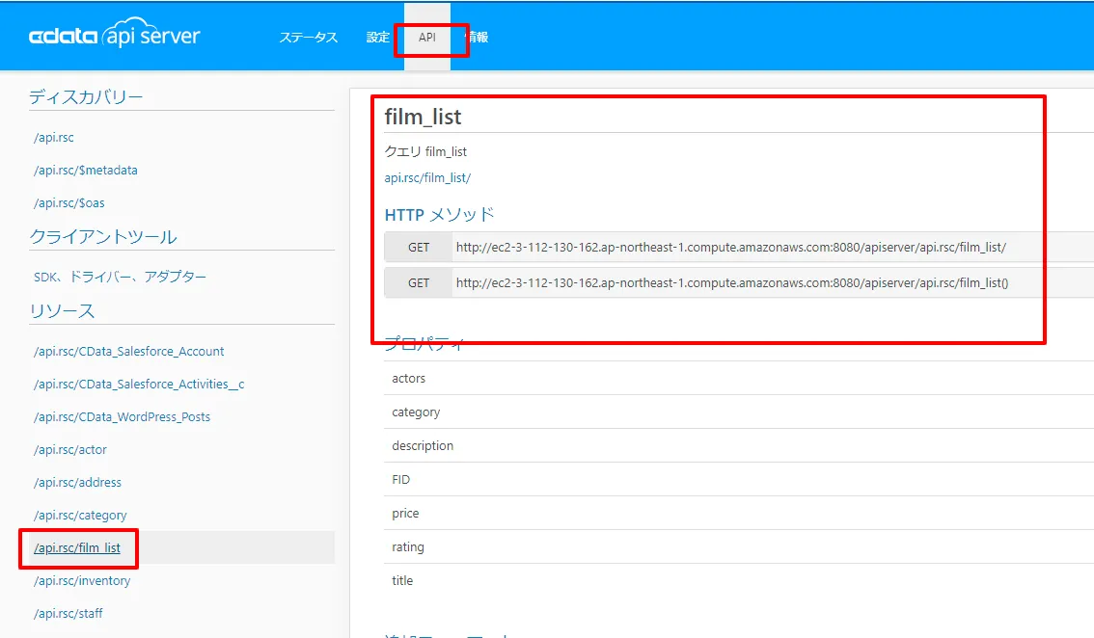The image size is (1094, 638).
Task: Click the GET URL ending in film_list()
Action: coord(731,283)
